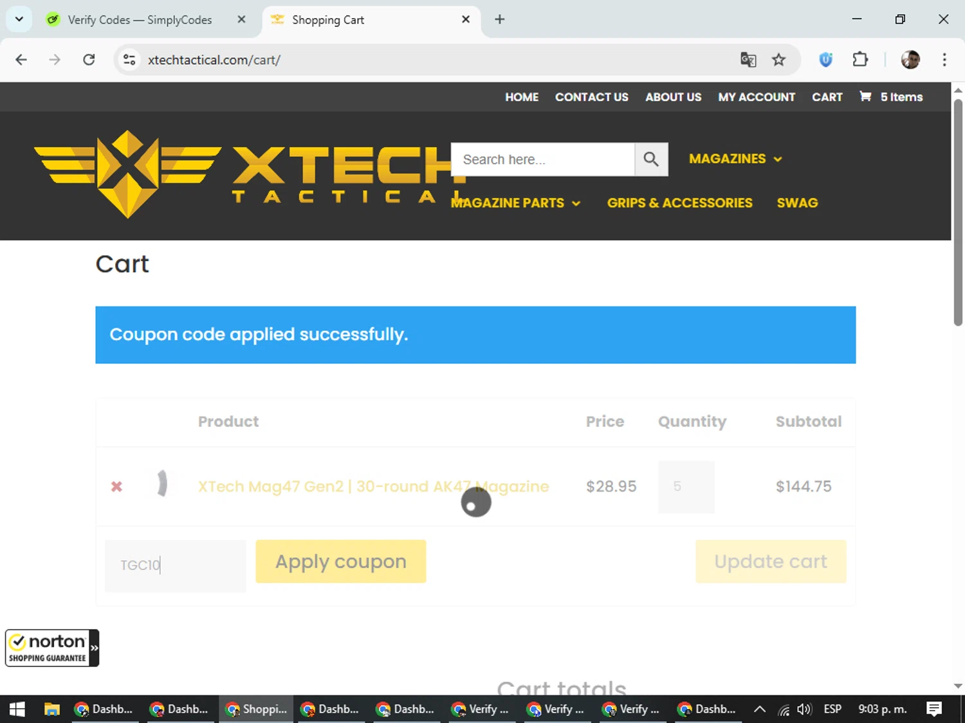Open the tab search dropdown arrow
This screenshot has width=965, height=723.
point(19,19)
